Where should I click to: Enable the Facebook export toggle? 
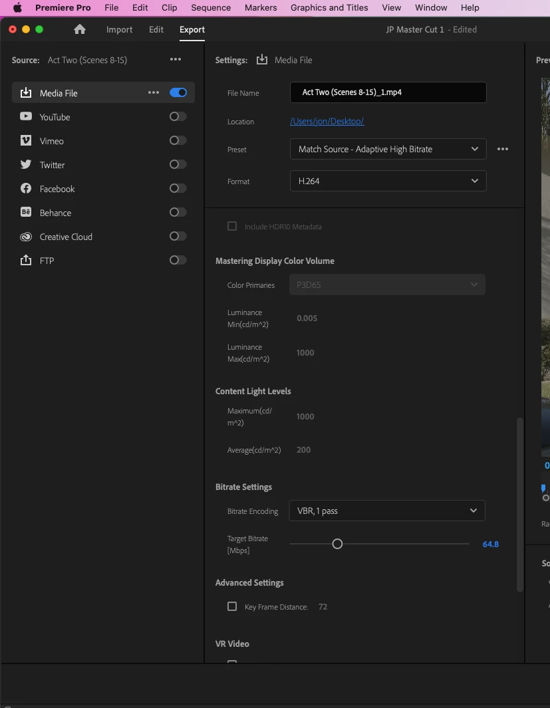[x=178, y=188]
